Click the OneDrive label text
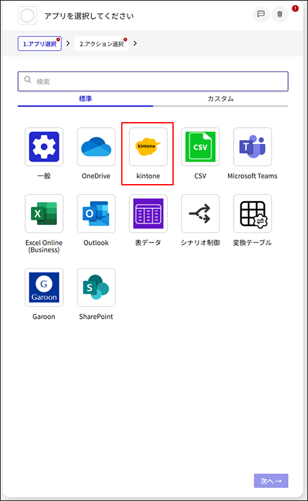Image resolution: width=308 pixels, height=501 pixels. 96,176
